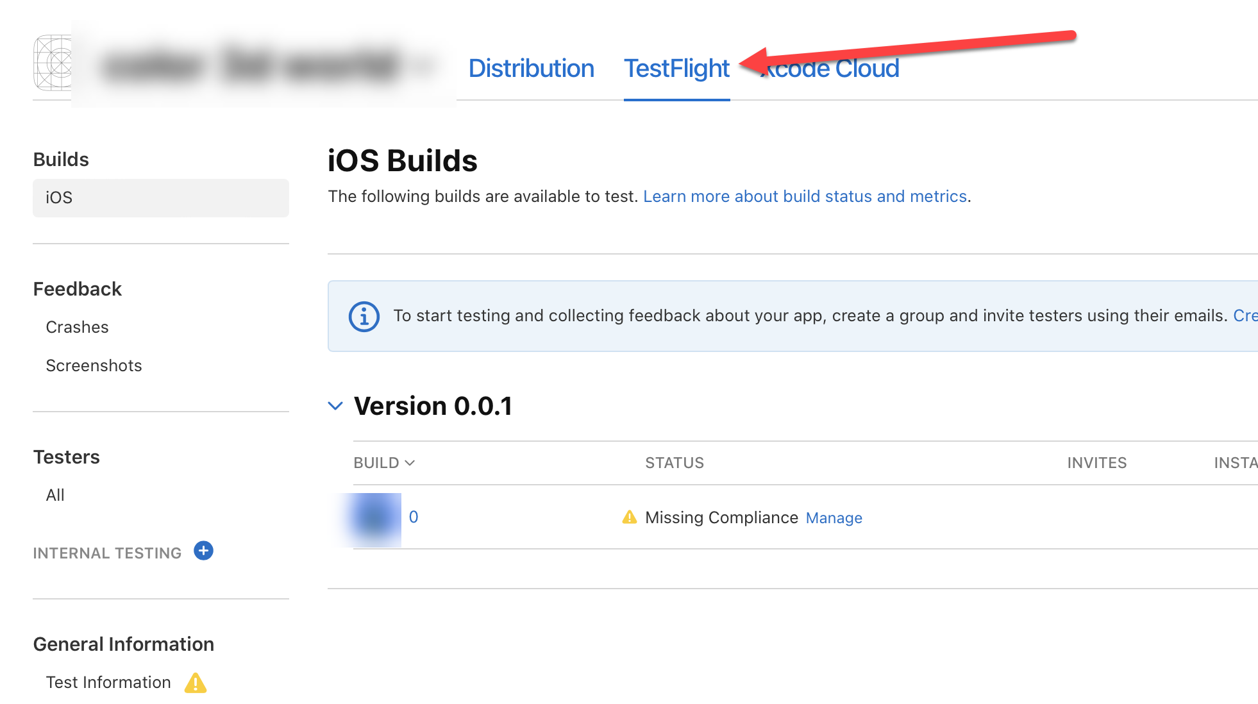Open Screenshots feedback section
Image resolution: width=1258 pixels, height=704 pixels.
coord(94,365)
